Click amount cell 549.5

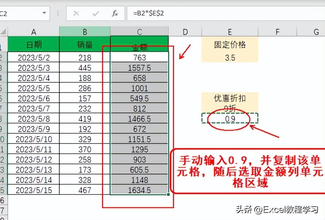[139, 98]
